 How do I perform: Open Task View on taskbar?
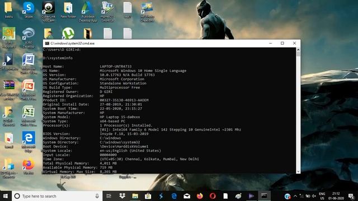coord(109,196)
